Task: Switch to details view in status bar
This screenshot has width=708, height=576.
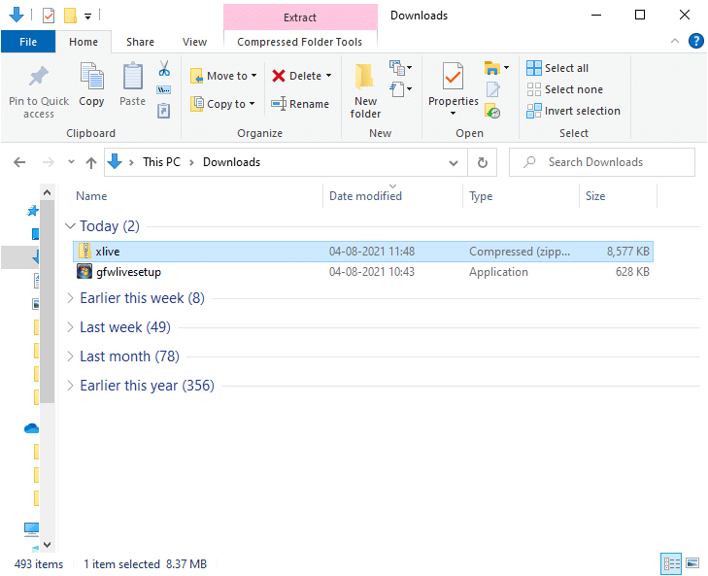Action: point(671,563)
